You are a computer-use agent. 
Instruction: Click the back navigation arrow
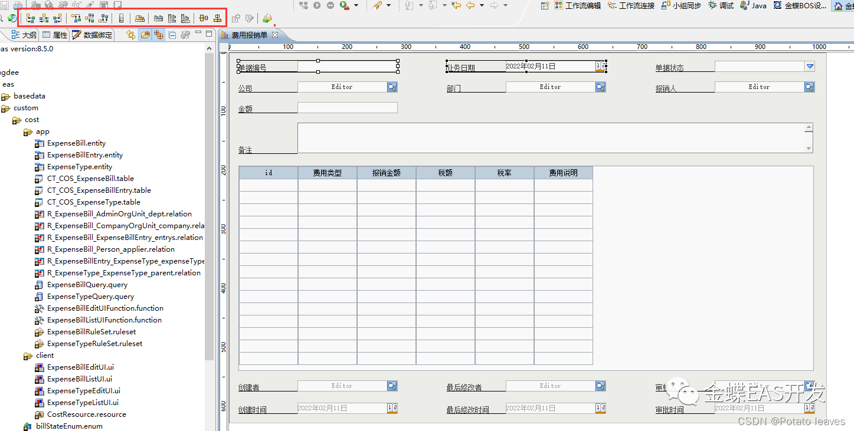pyautogui.click(x=470, y=5)
